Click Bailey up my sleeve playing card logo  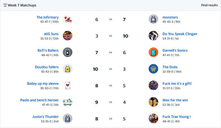coord(68,85)
